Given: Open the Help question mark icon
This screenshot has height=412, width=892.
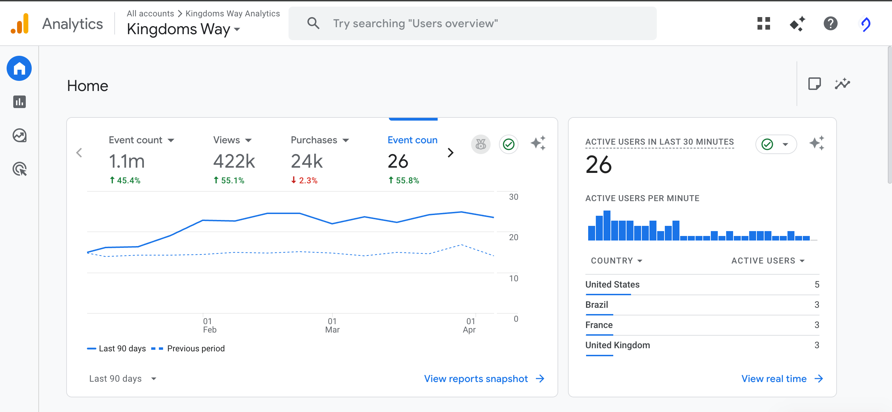Looking at the screenshot, I should (x=831, y=24).
